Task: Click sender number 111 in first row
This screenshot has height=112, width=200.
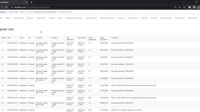Action: point(89,43)
